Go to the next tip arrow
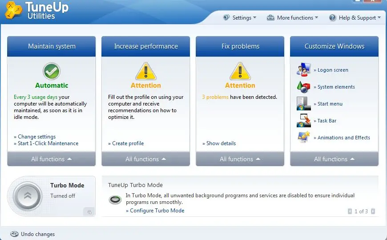 [373, 212]
